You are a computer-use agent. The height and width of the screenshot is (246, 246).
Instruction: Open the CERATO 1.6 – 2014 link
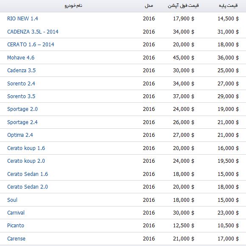[31, 45]
